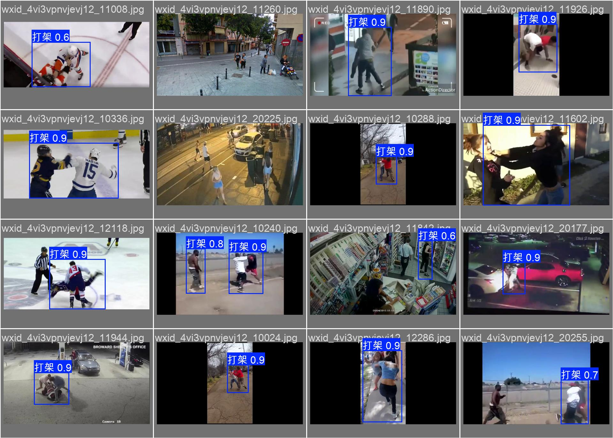The width and height of the screenshot is (613, 438).
Task: Click the 打架 0.7 label in 20255.jpg
Action: (x=579, y=374)
